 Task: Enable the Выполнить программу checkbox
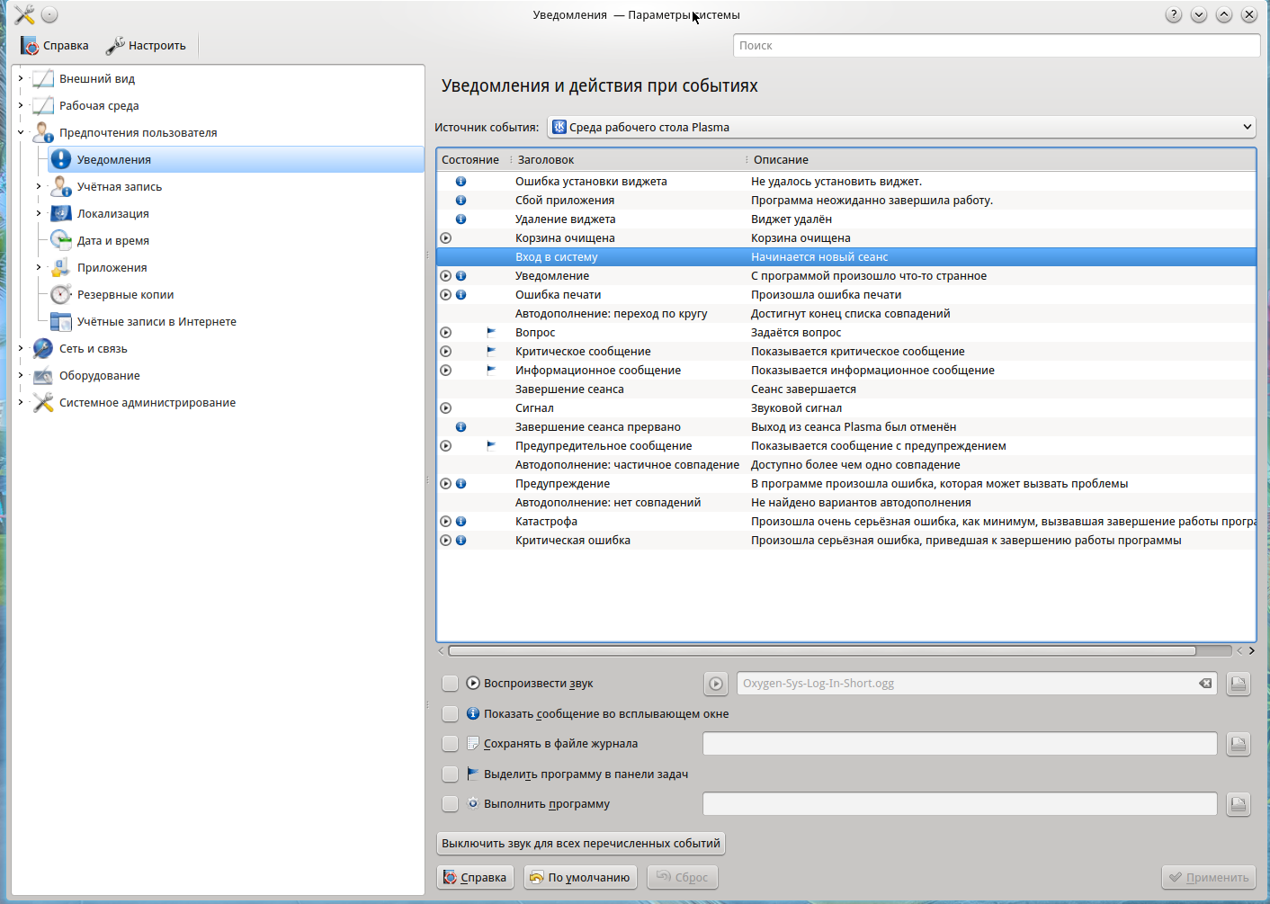(x=451, y=804)
